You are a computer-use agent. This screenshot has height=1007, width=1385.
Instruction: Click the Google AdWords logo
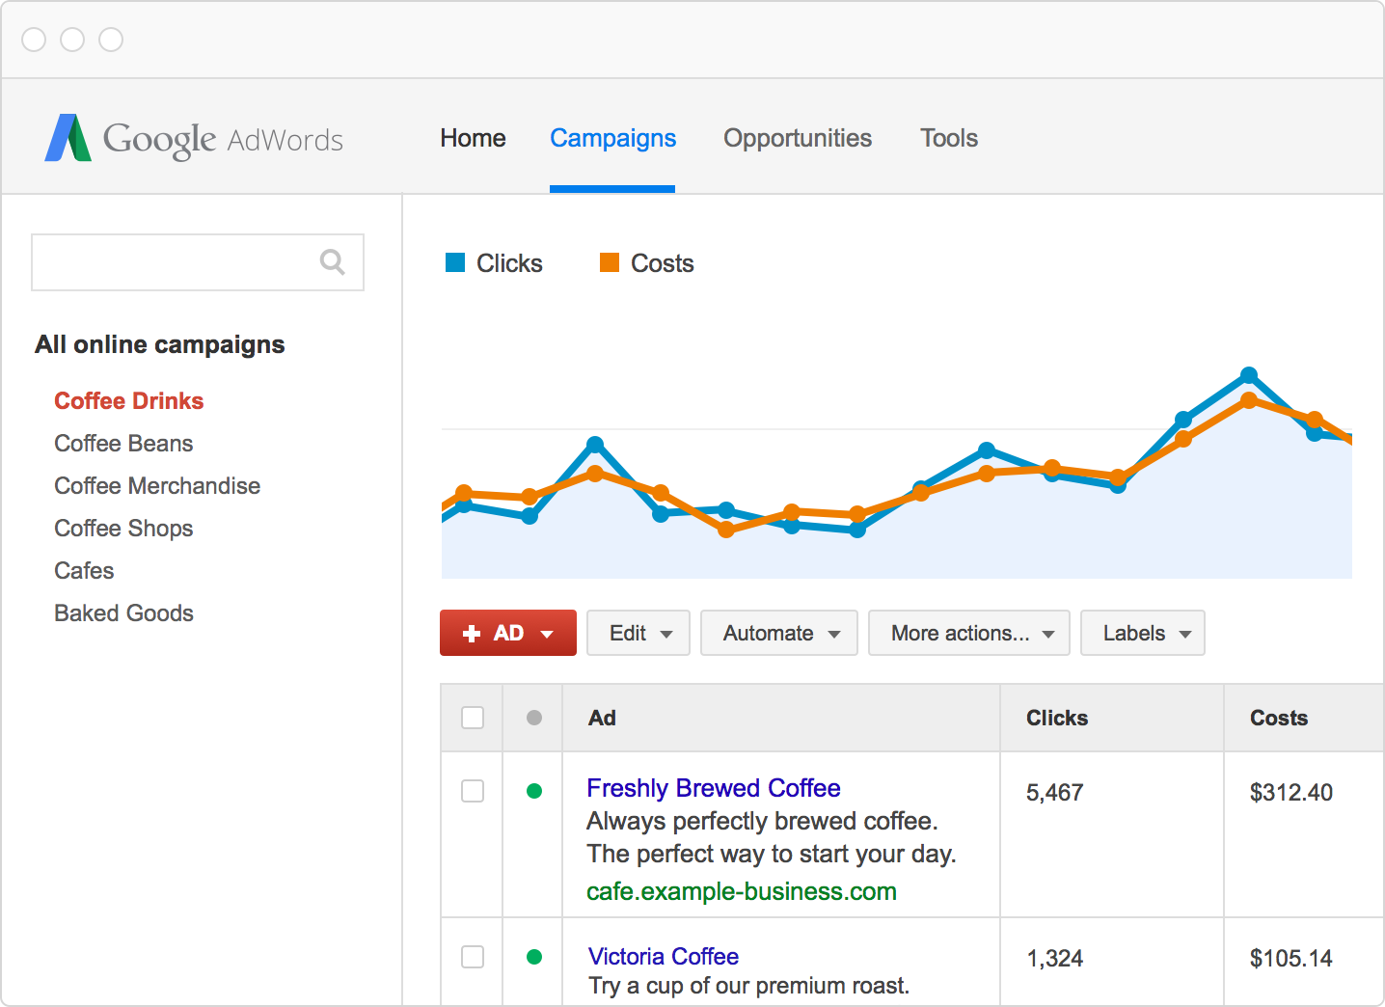194,139
